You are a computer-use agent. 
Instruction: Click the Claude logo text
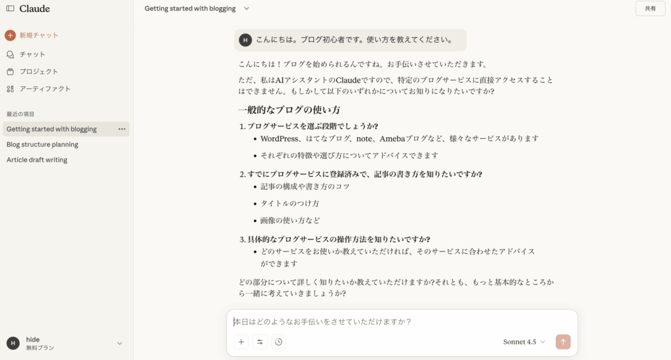pyautogui.click(x=35, y=9)
